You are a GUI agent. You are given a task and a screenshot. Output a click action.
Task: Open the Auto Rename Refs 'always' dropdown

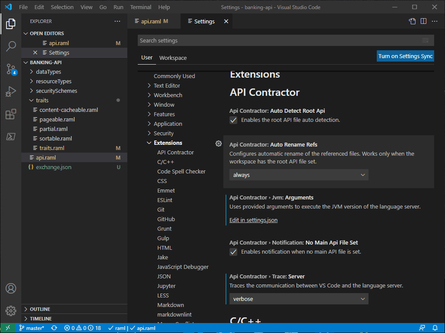(x=299, y=175)
